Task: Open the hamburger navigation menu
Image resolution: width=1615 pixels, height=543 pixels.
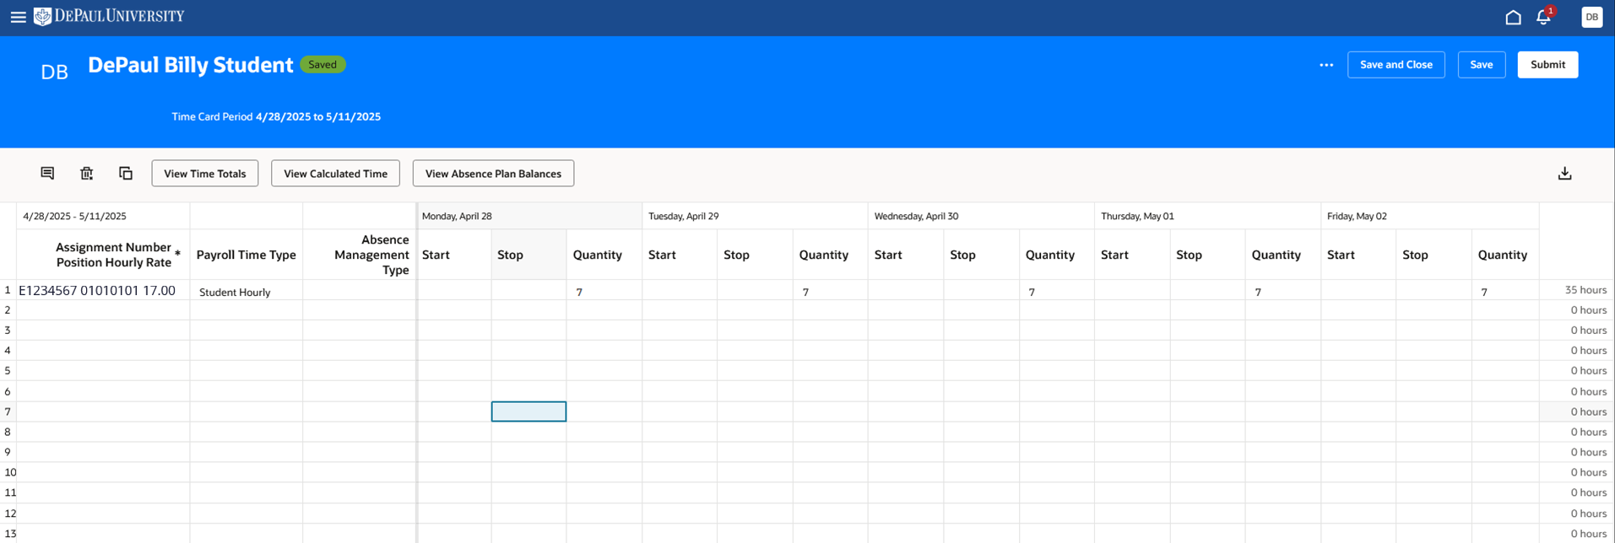Action: [x=18, y=17]
